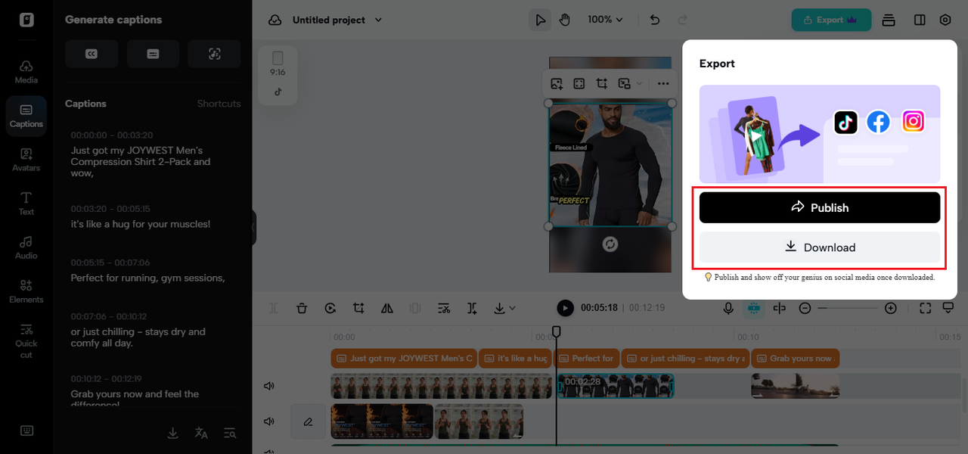Click the auto captions CC icon button
968x454 pixels.
(x=92, y=54)
